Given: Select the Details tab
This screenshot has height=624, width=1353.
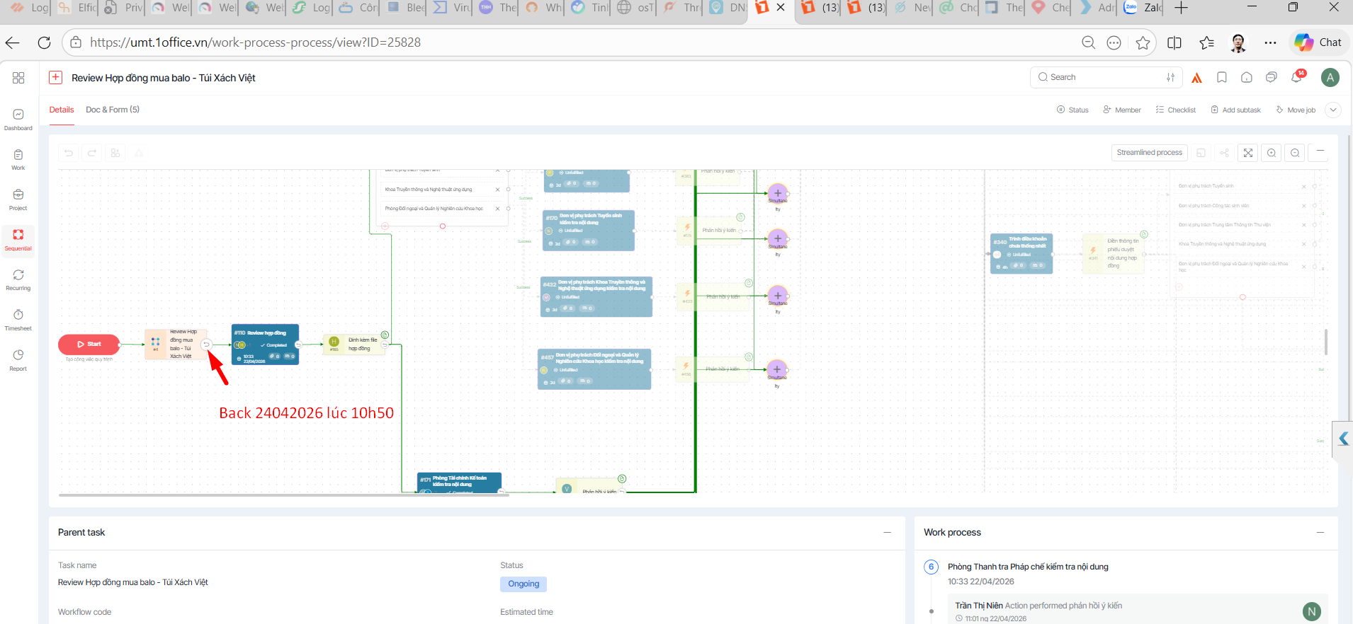Looking at the screenshot, I should 62,110.
